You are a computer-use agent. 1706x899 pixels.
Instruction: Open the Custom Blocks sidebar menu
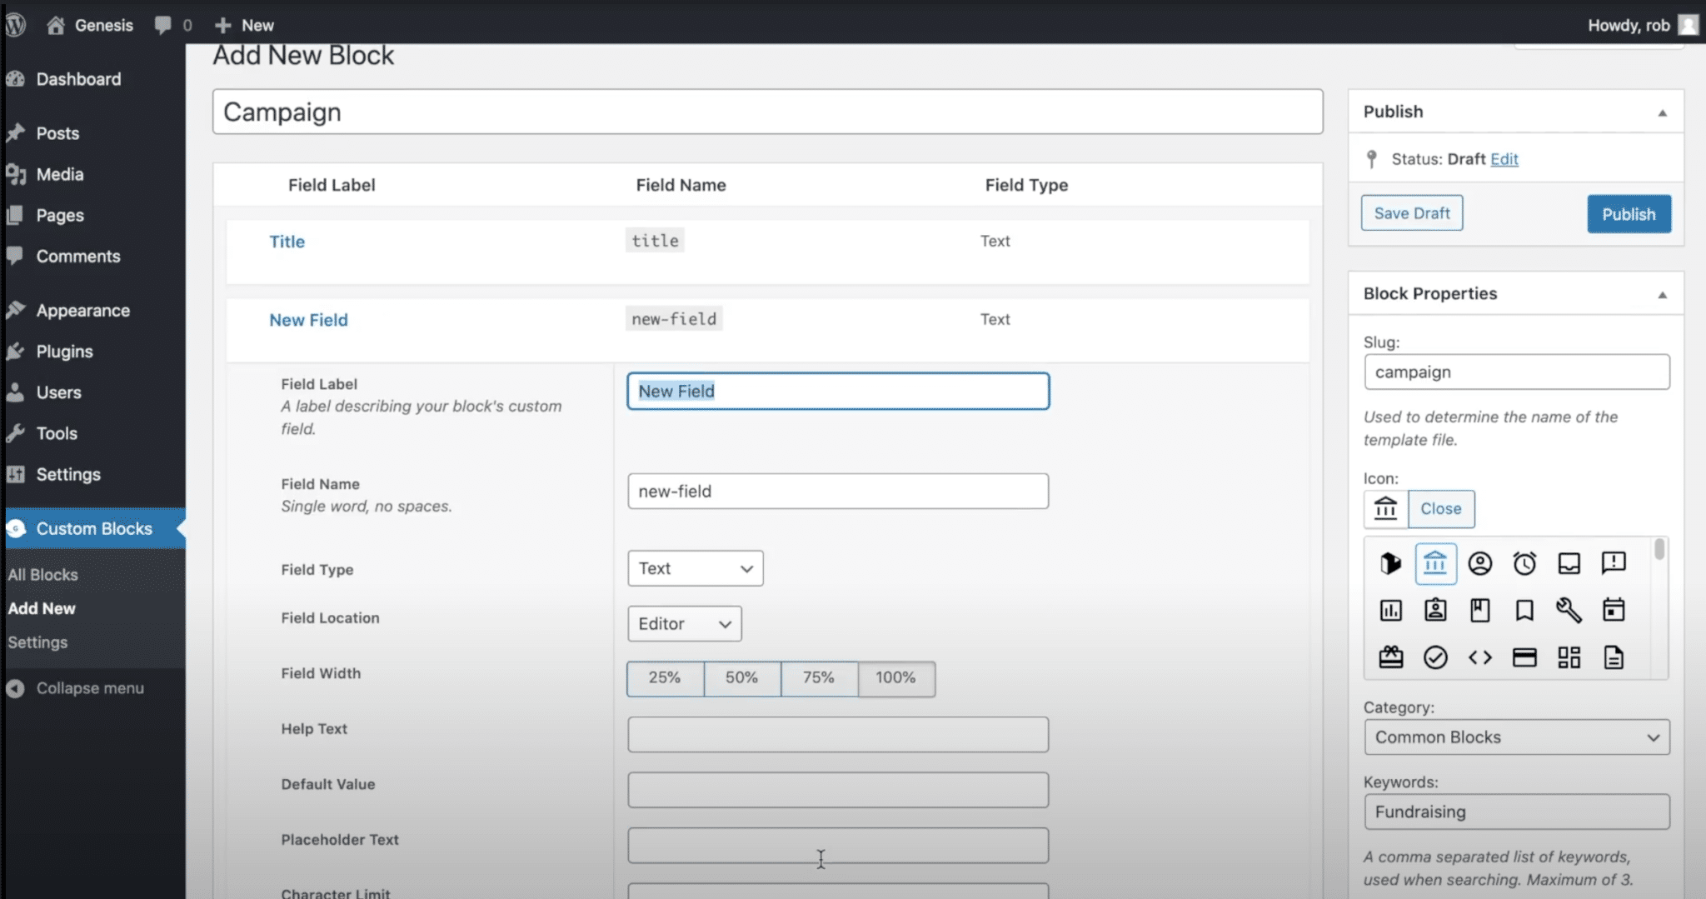click(x=93, y=527)
